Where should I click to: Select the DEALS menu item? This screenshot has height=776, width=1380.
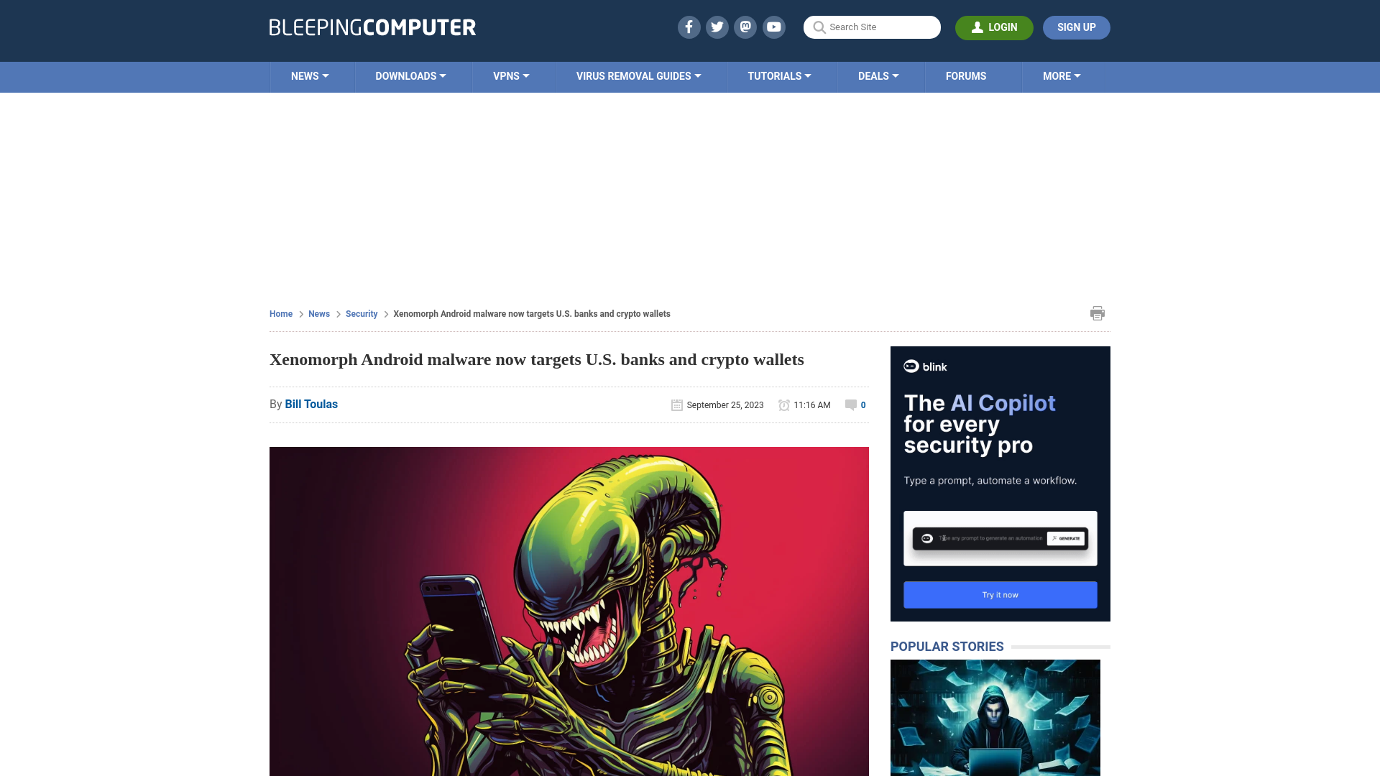point(878,75)
